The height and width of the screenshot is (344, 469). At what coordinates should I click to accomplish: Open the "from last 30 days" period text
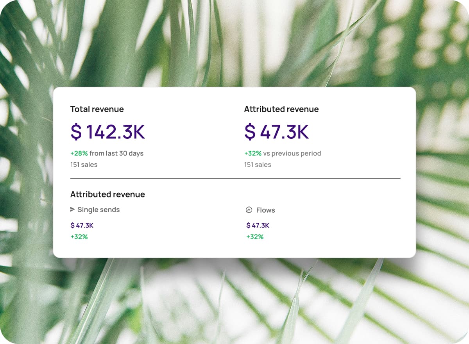(x=116, y=153)
